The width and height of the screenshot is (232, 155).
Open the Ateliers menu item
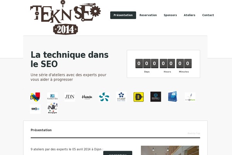point(189,15)
